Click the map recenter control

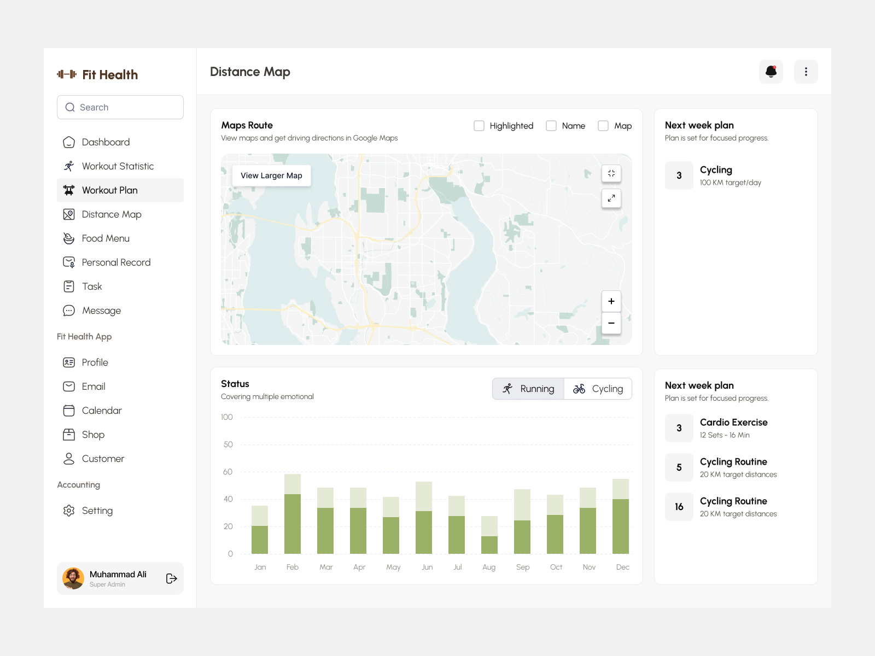click(x=611, y=173)
